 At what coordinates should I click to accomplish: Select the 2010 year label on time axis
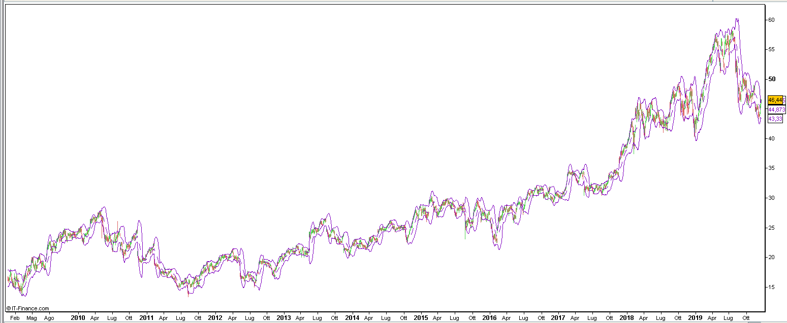click(x=78, y=318)
